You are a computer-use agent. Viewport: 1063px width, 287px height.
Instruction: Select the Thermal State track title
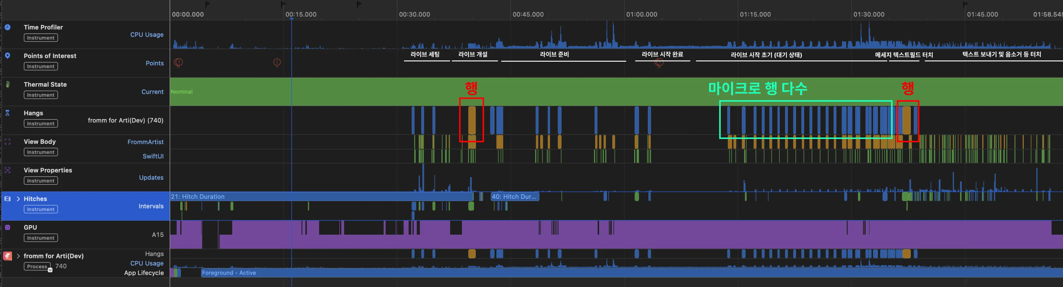45,84
